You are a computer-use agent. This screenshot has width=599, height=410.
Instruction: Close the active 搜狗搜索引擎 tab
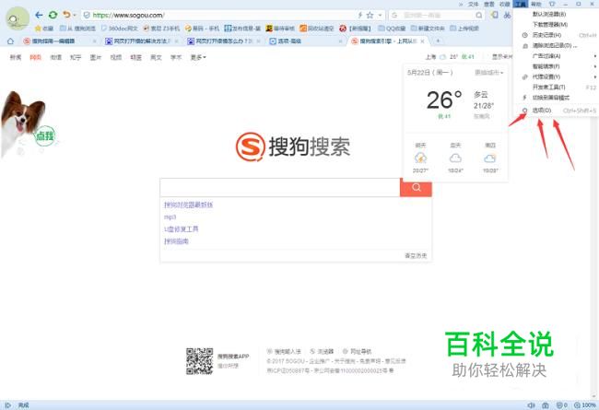pos(422,41)
